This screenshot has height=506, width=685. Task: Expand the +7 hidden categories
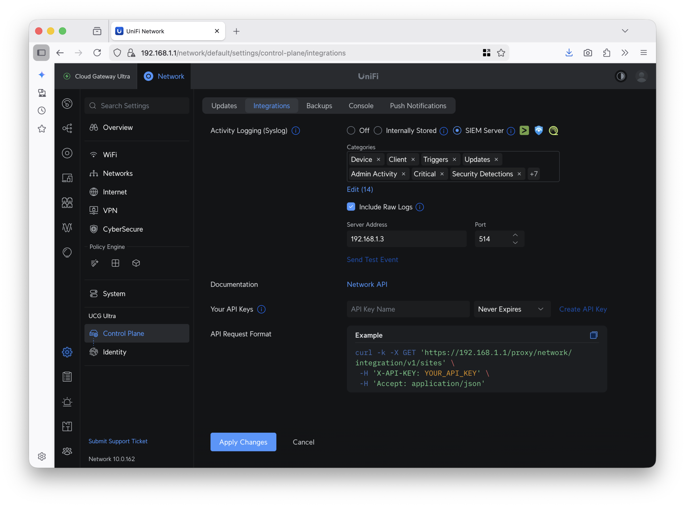point(534,174)
